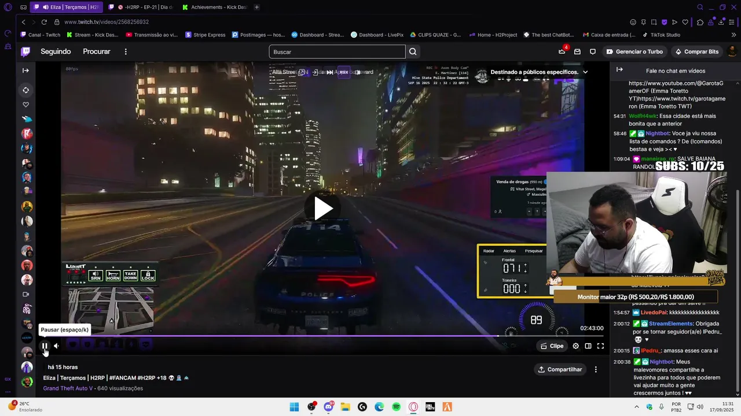
Task: Click timestamp 2:00:38 in chat
Action: (621, 362)
